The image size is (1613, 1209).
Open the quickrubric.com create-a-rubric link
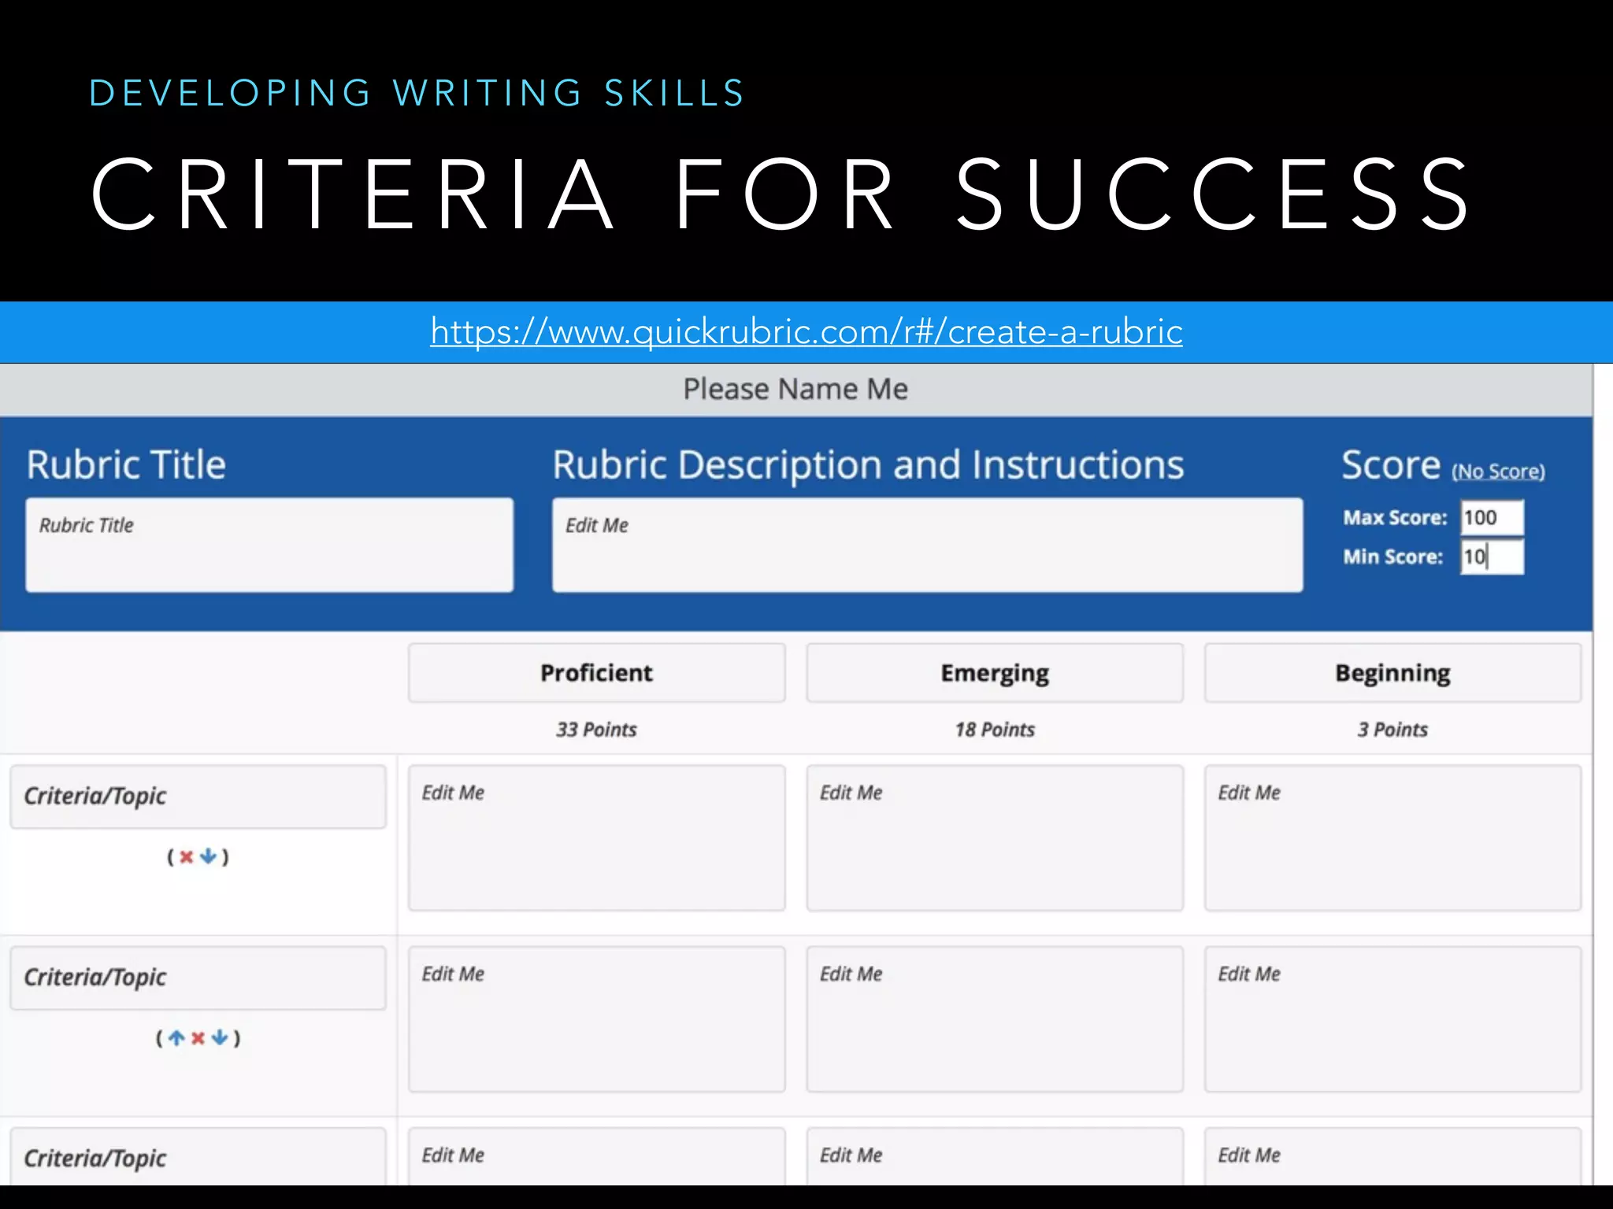click(806, 331)
